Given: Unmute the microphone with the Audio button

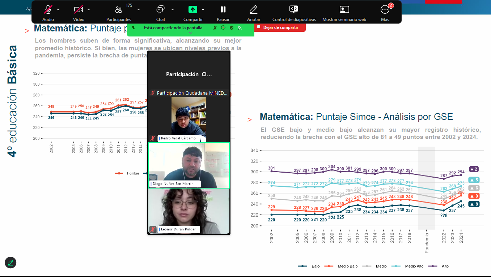Looking at the screenshot, I should 48,10.
